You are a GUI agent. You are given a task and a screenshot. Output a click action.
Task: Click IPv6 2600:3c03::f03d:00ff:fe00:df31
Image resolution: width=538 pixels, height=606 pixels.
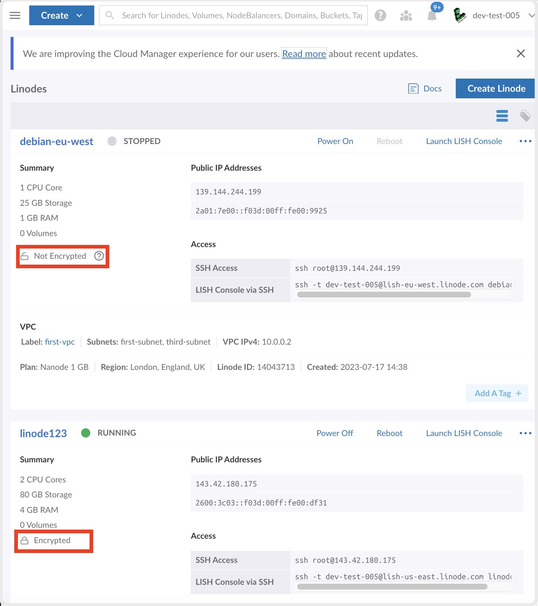click(261, 503)
